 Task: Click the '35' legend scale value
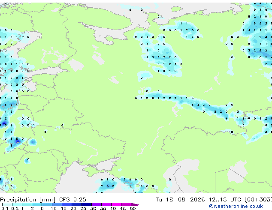coord(103,208)
